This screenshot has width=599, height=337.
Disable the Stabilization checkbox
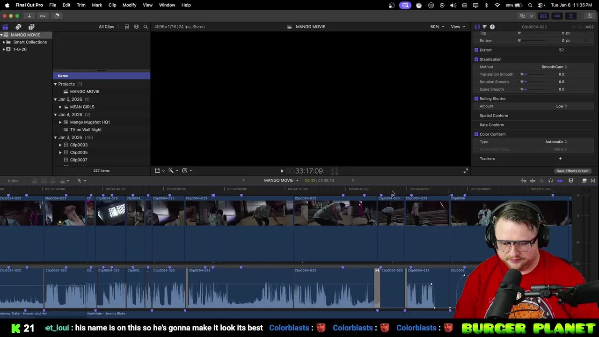click(476, 59)
